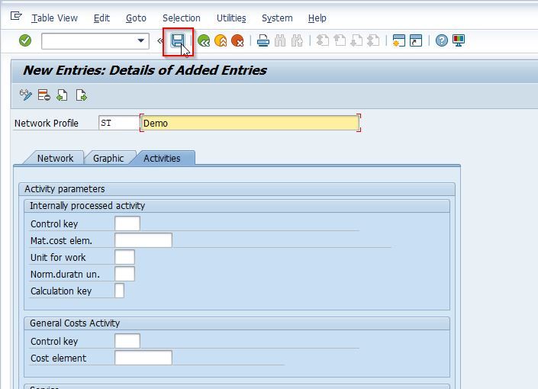Click the Network Profile description field Demo
Viewport: 538px width, 389px height.
250,123
